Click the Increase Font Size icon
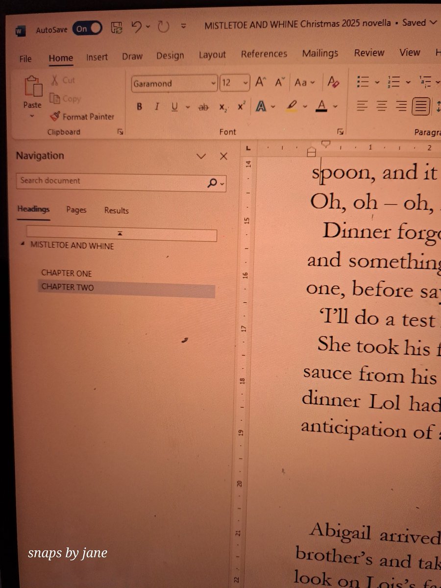The width and height of the screenshot is (441, 588). click(260, 83)
